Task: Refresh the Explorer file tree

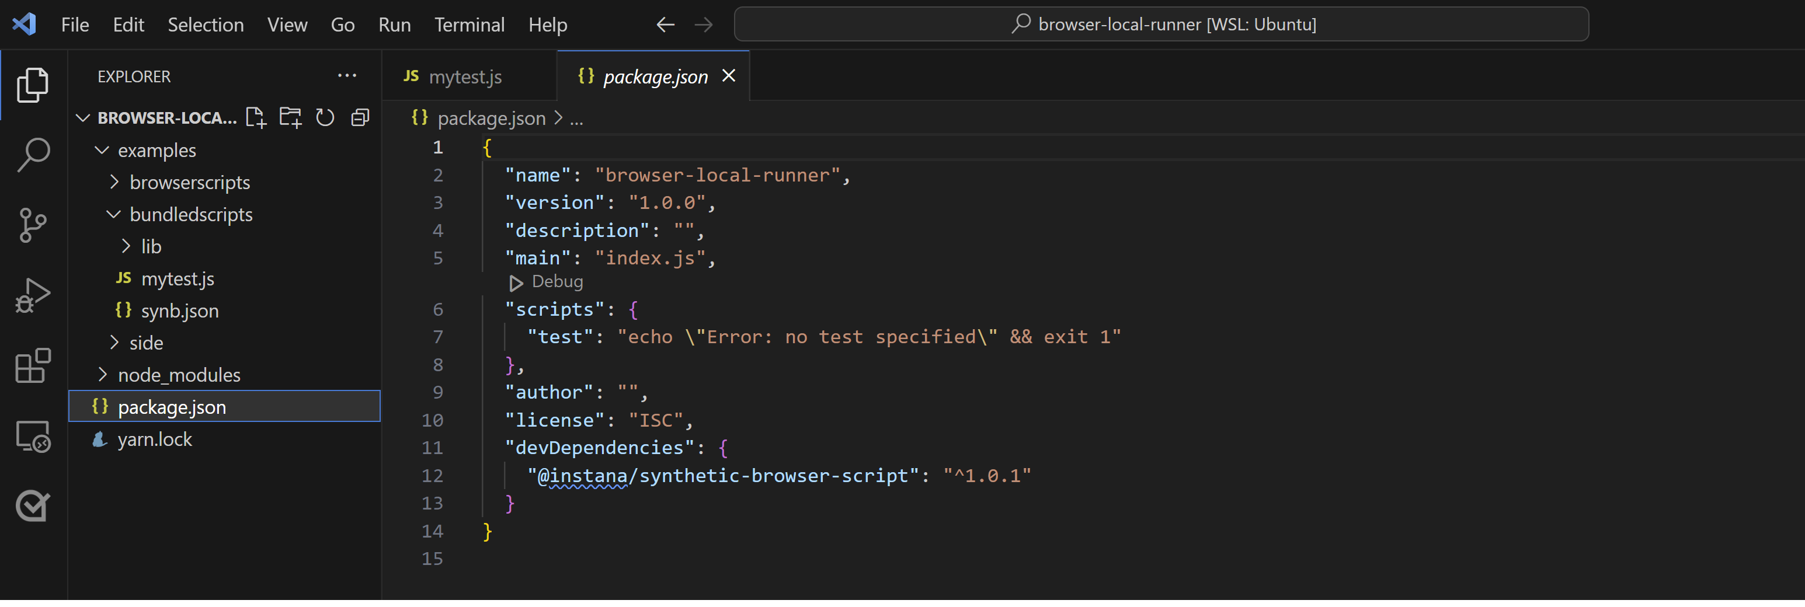Action: pos(325,118)
